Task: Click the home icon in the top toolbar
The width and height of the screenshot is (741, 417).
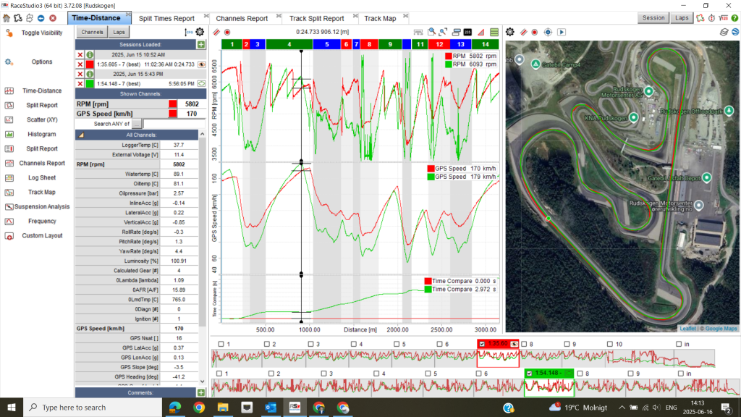Action: click(x=6, y=18)
